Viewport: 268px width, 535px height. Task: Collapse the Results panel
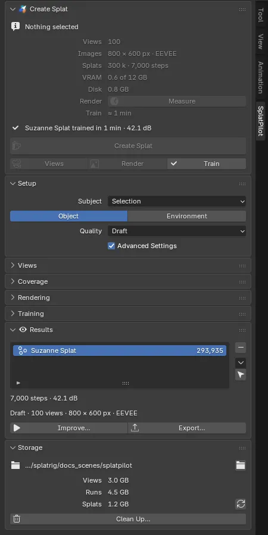[13, 330]
